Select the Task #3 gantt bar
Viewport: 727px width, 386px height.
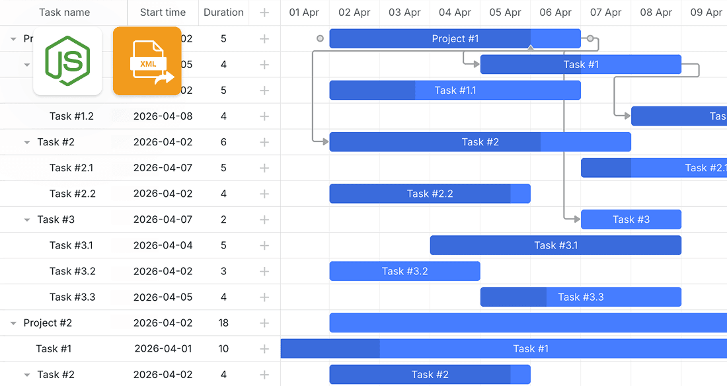pyautogui.click(x=631, y=219)
